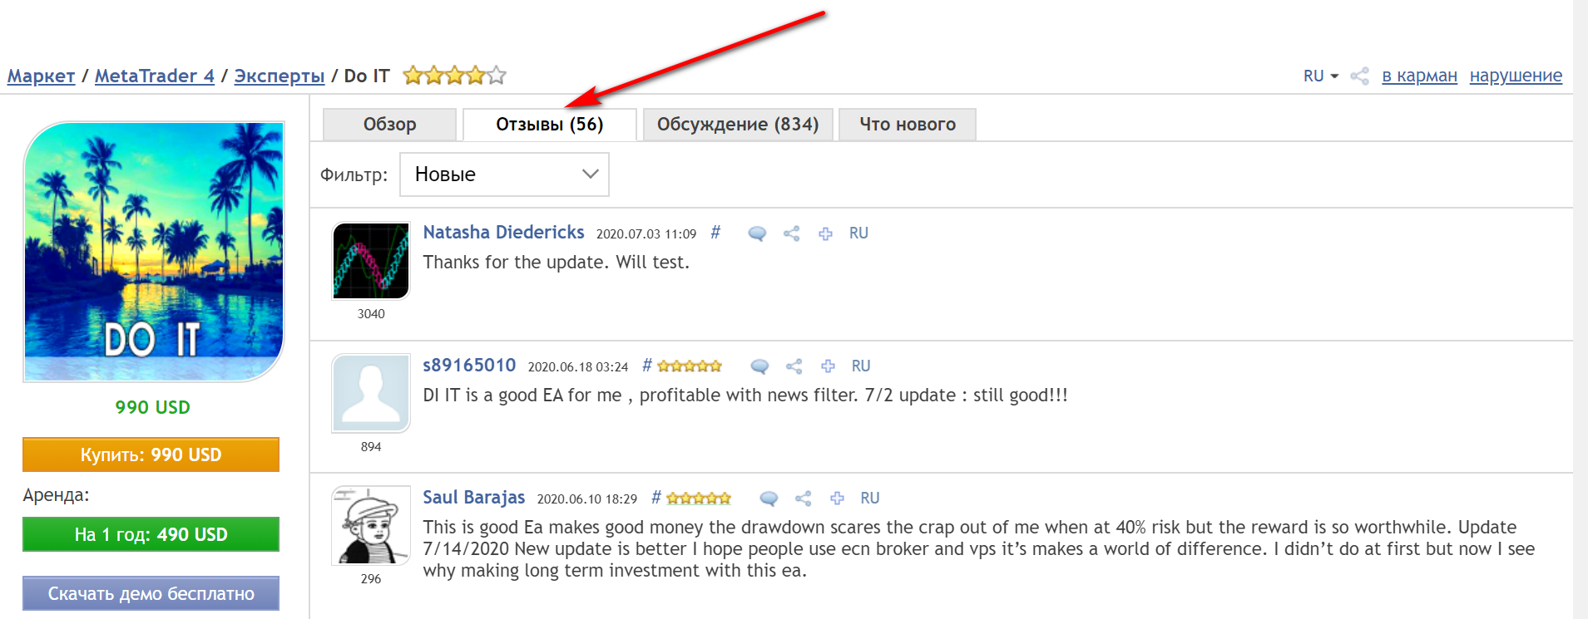
Task: Click share icon on Saul Barajas review
Action: 803,499
